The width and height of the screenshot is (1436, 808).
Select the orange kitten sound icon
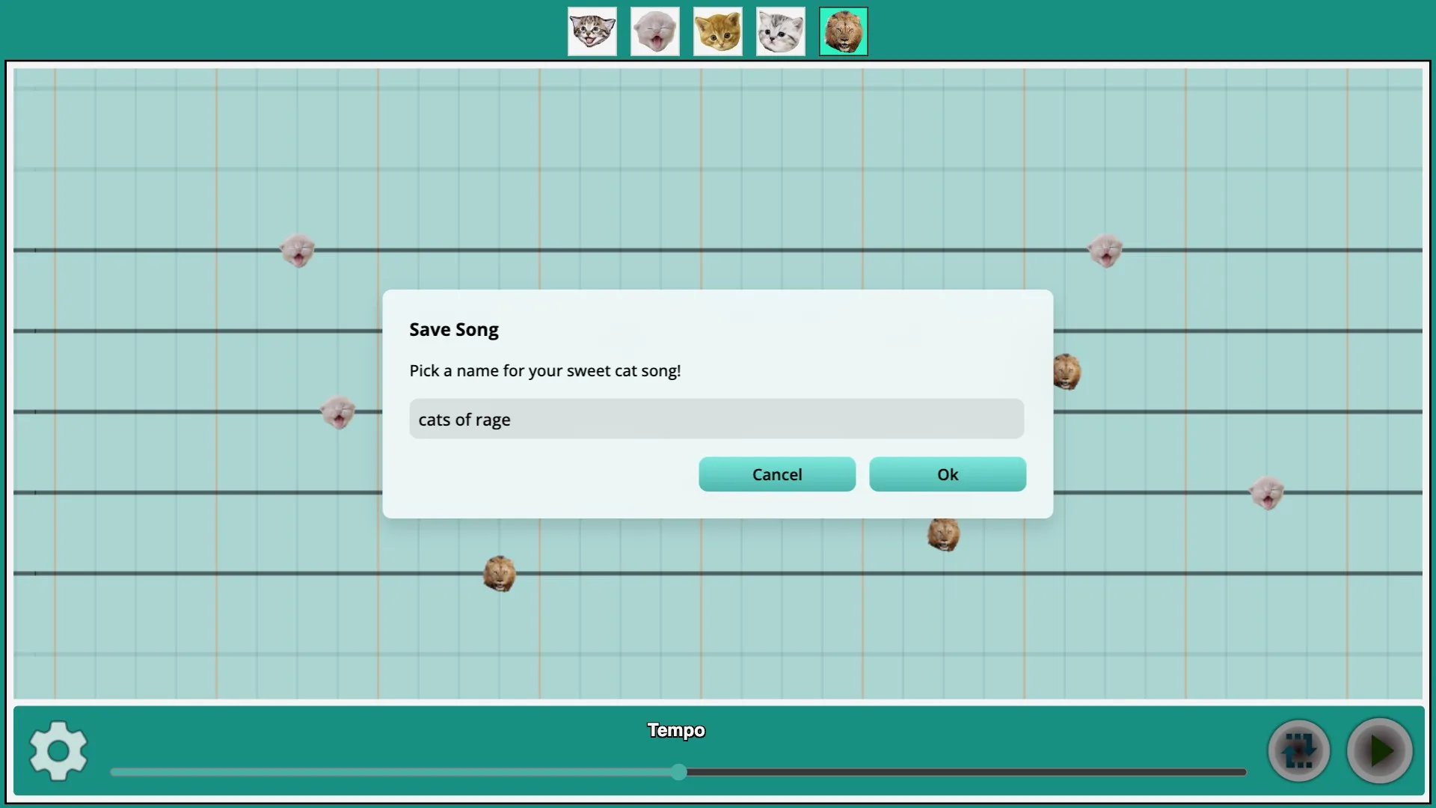point(718,31)
